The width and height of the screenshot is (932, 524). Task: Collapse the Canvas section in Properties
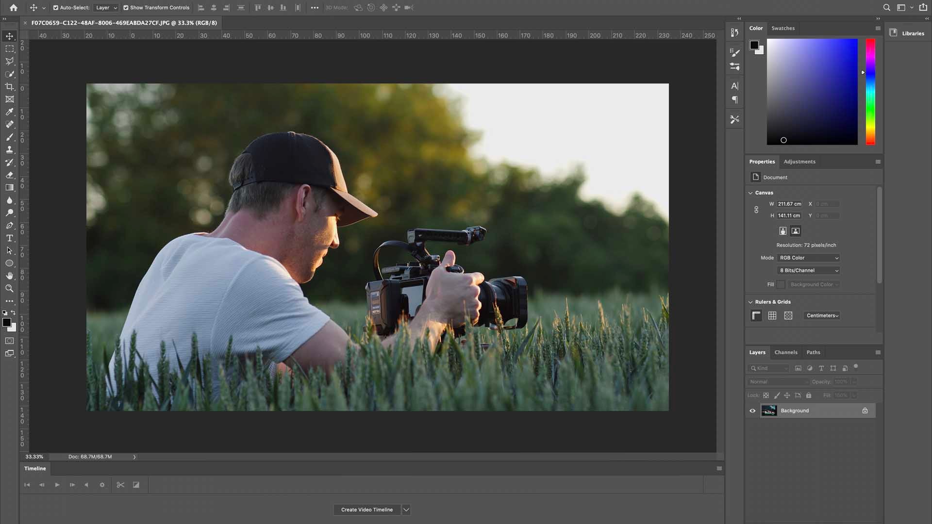[x=751, y=193]
